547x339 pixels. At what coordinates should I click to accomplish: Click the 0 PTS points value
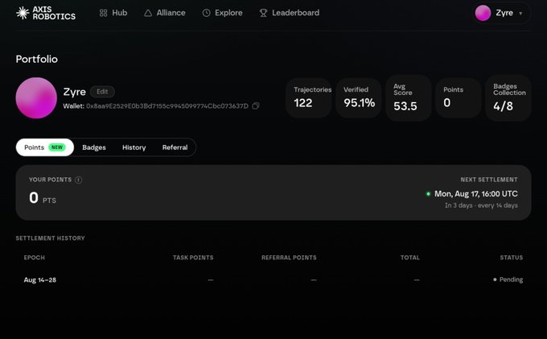[x=42, y=198]
